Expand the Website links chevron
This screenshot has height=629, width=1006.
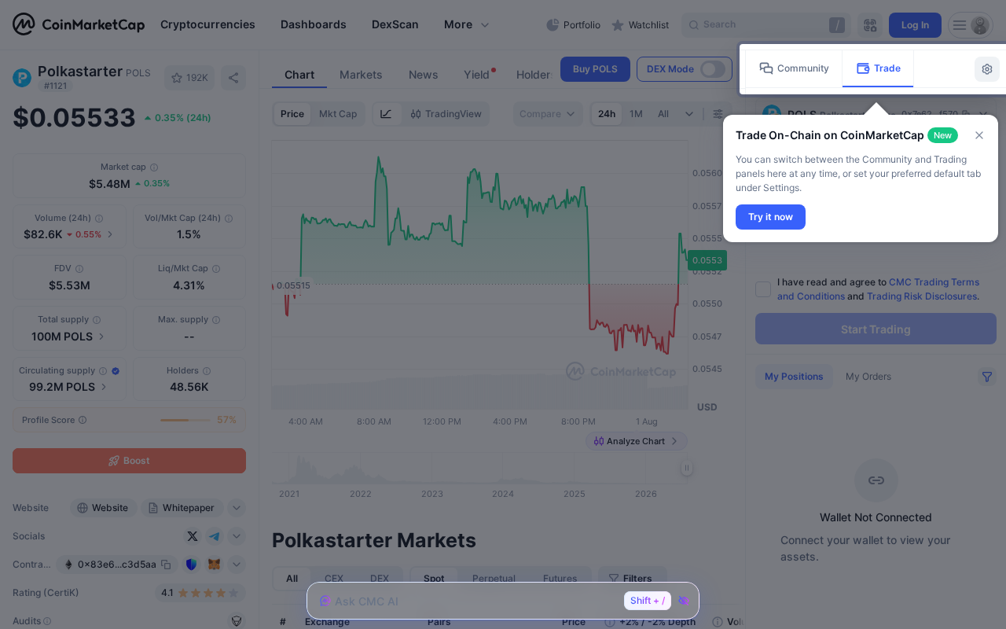tap(237, 508)
